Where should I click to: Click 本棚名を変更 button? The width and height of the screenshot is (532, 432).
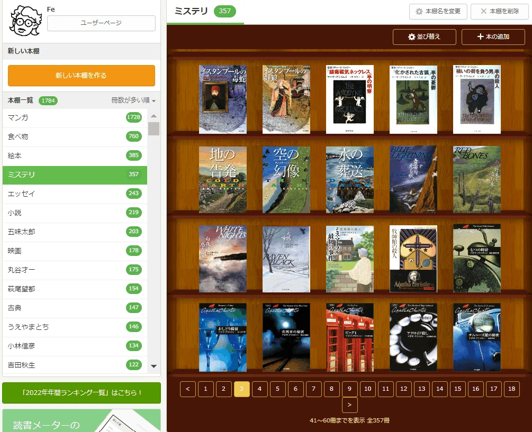[x=438, y=12]
